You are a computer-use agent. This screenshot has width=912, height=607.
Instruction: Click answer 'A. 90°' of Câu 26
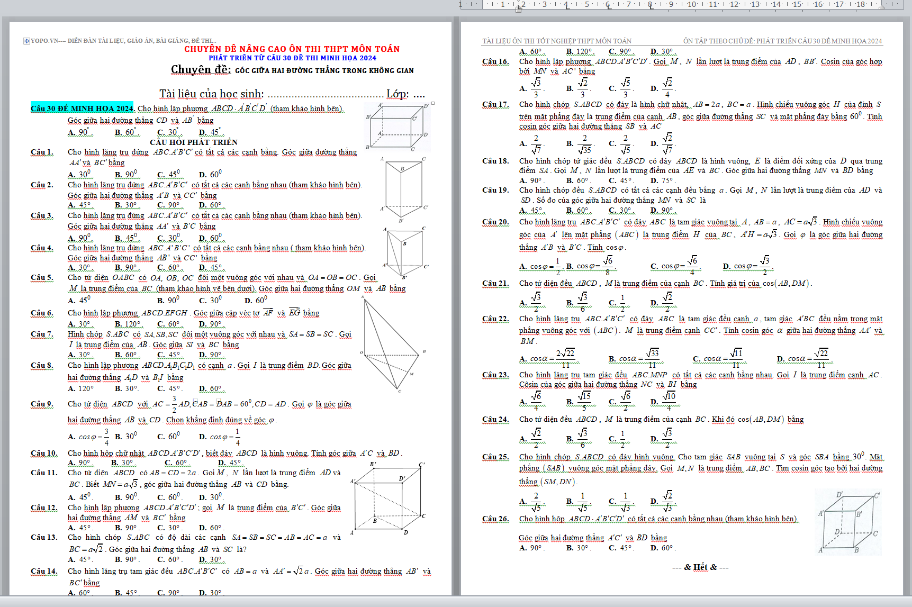[x=532, y=548]
